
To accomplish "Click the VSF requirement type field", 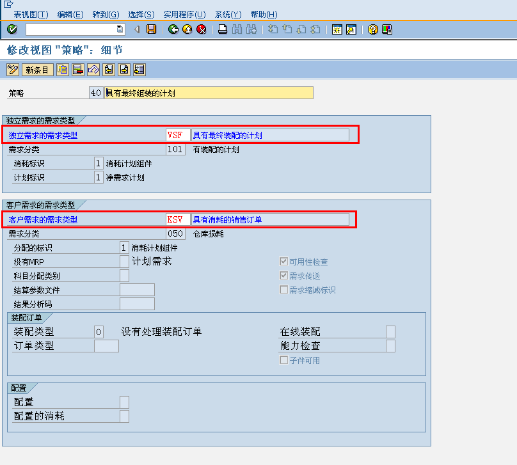I will 178,135.
